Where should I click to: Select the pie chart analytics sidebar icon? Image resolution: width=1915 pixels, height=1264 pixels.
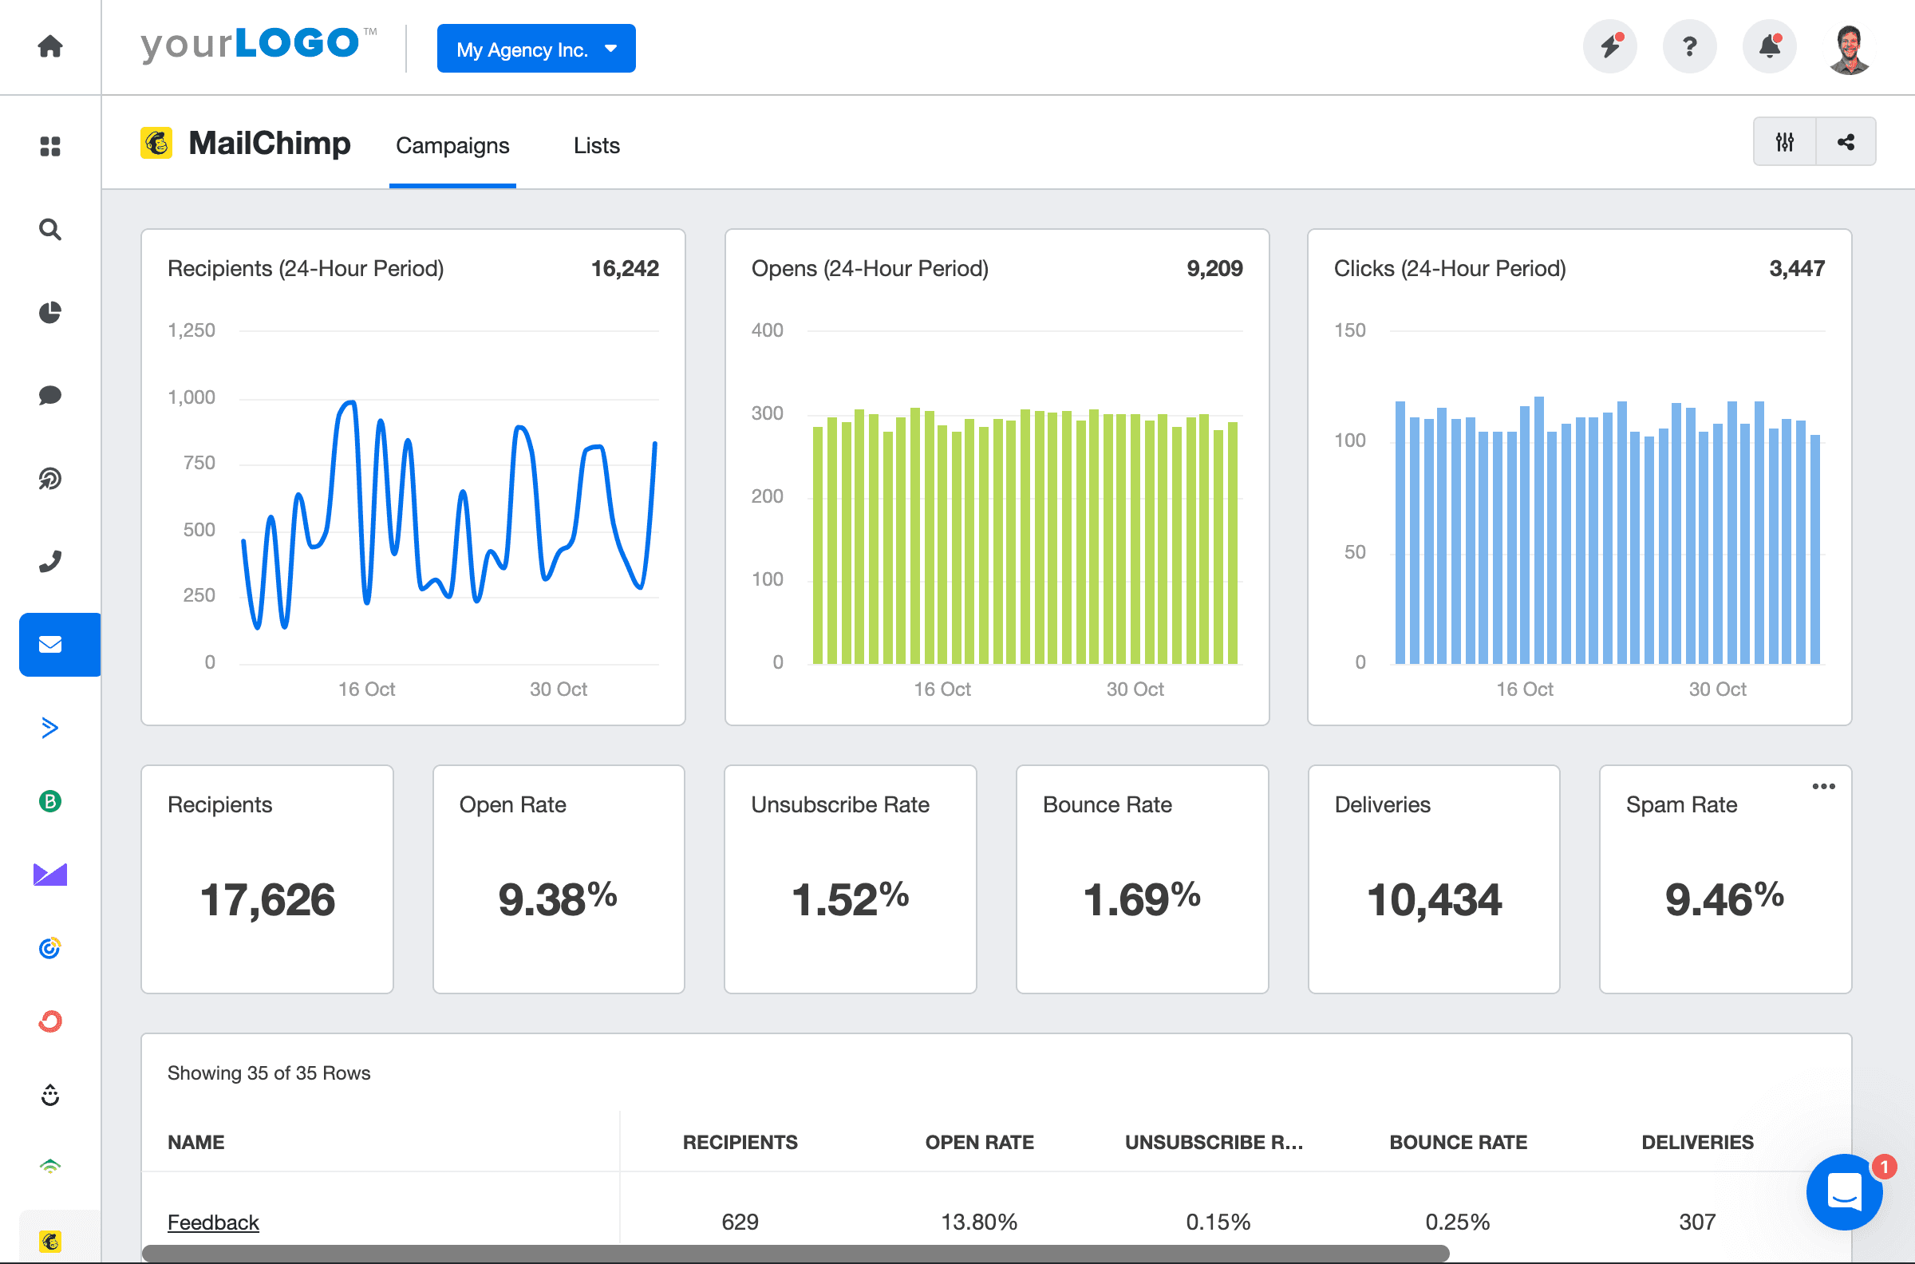click(50, 313)
